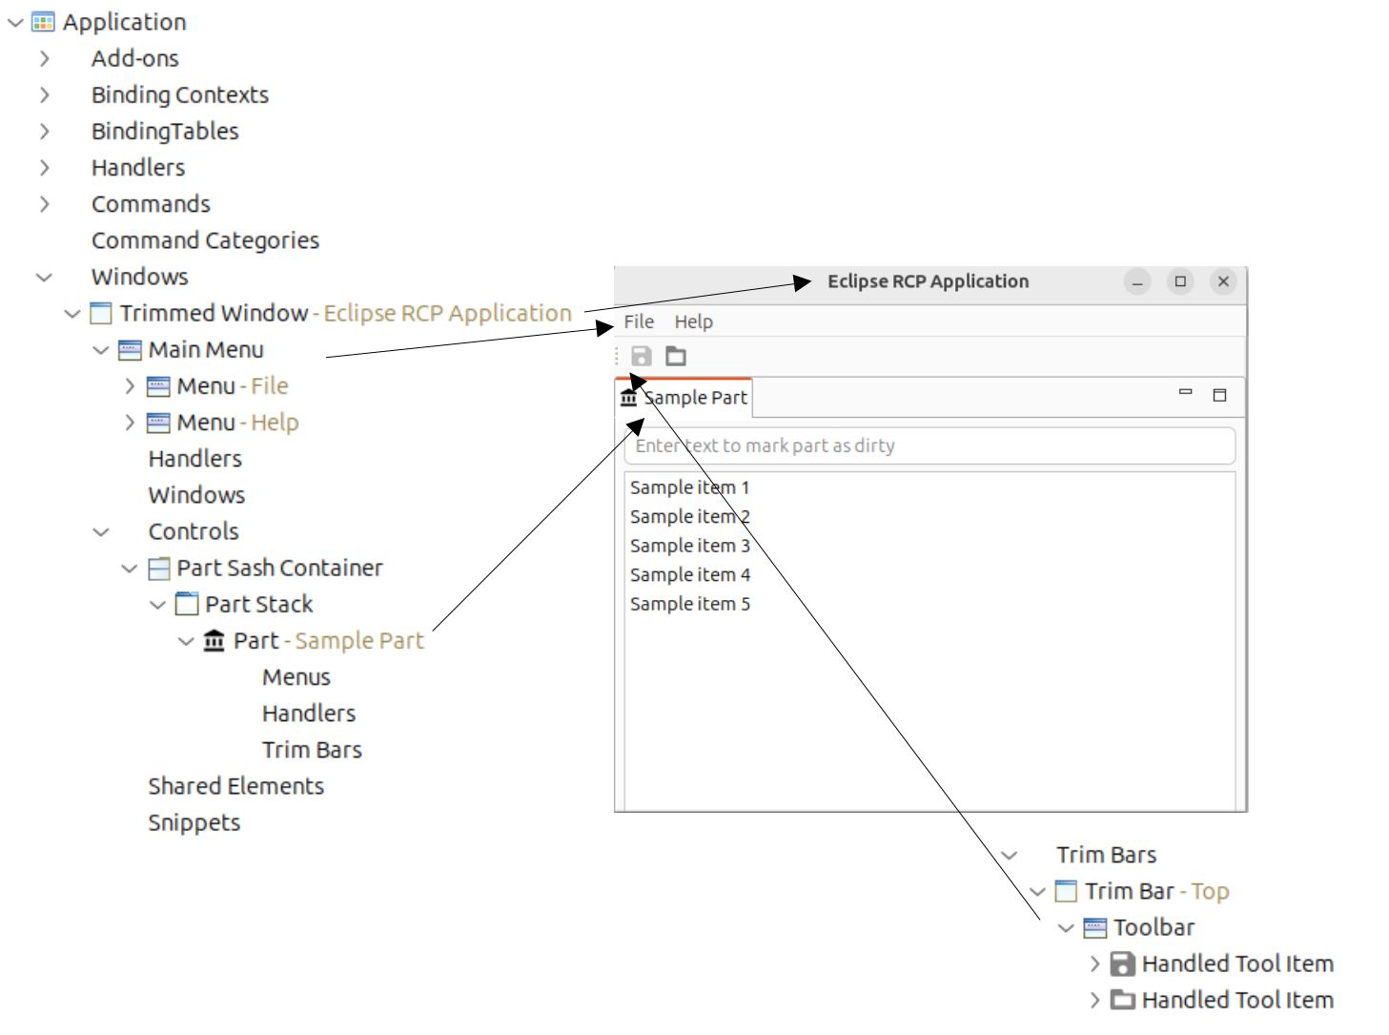Click the folder icon of Handled Tool Item

[1123, 1000]
